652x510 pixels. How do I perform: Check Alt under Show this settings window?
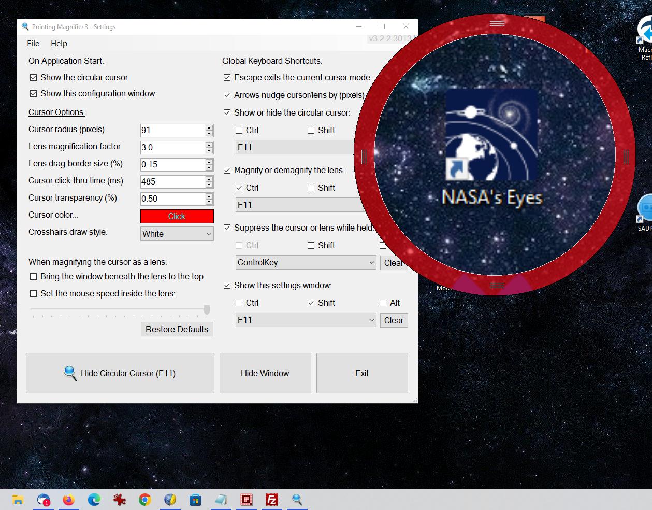(383, 303)
